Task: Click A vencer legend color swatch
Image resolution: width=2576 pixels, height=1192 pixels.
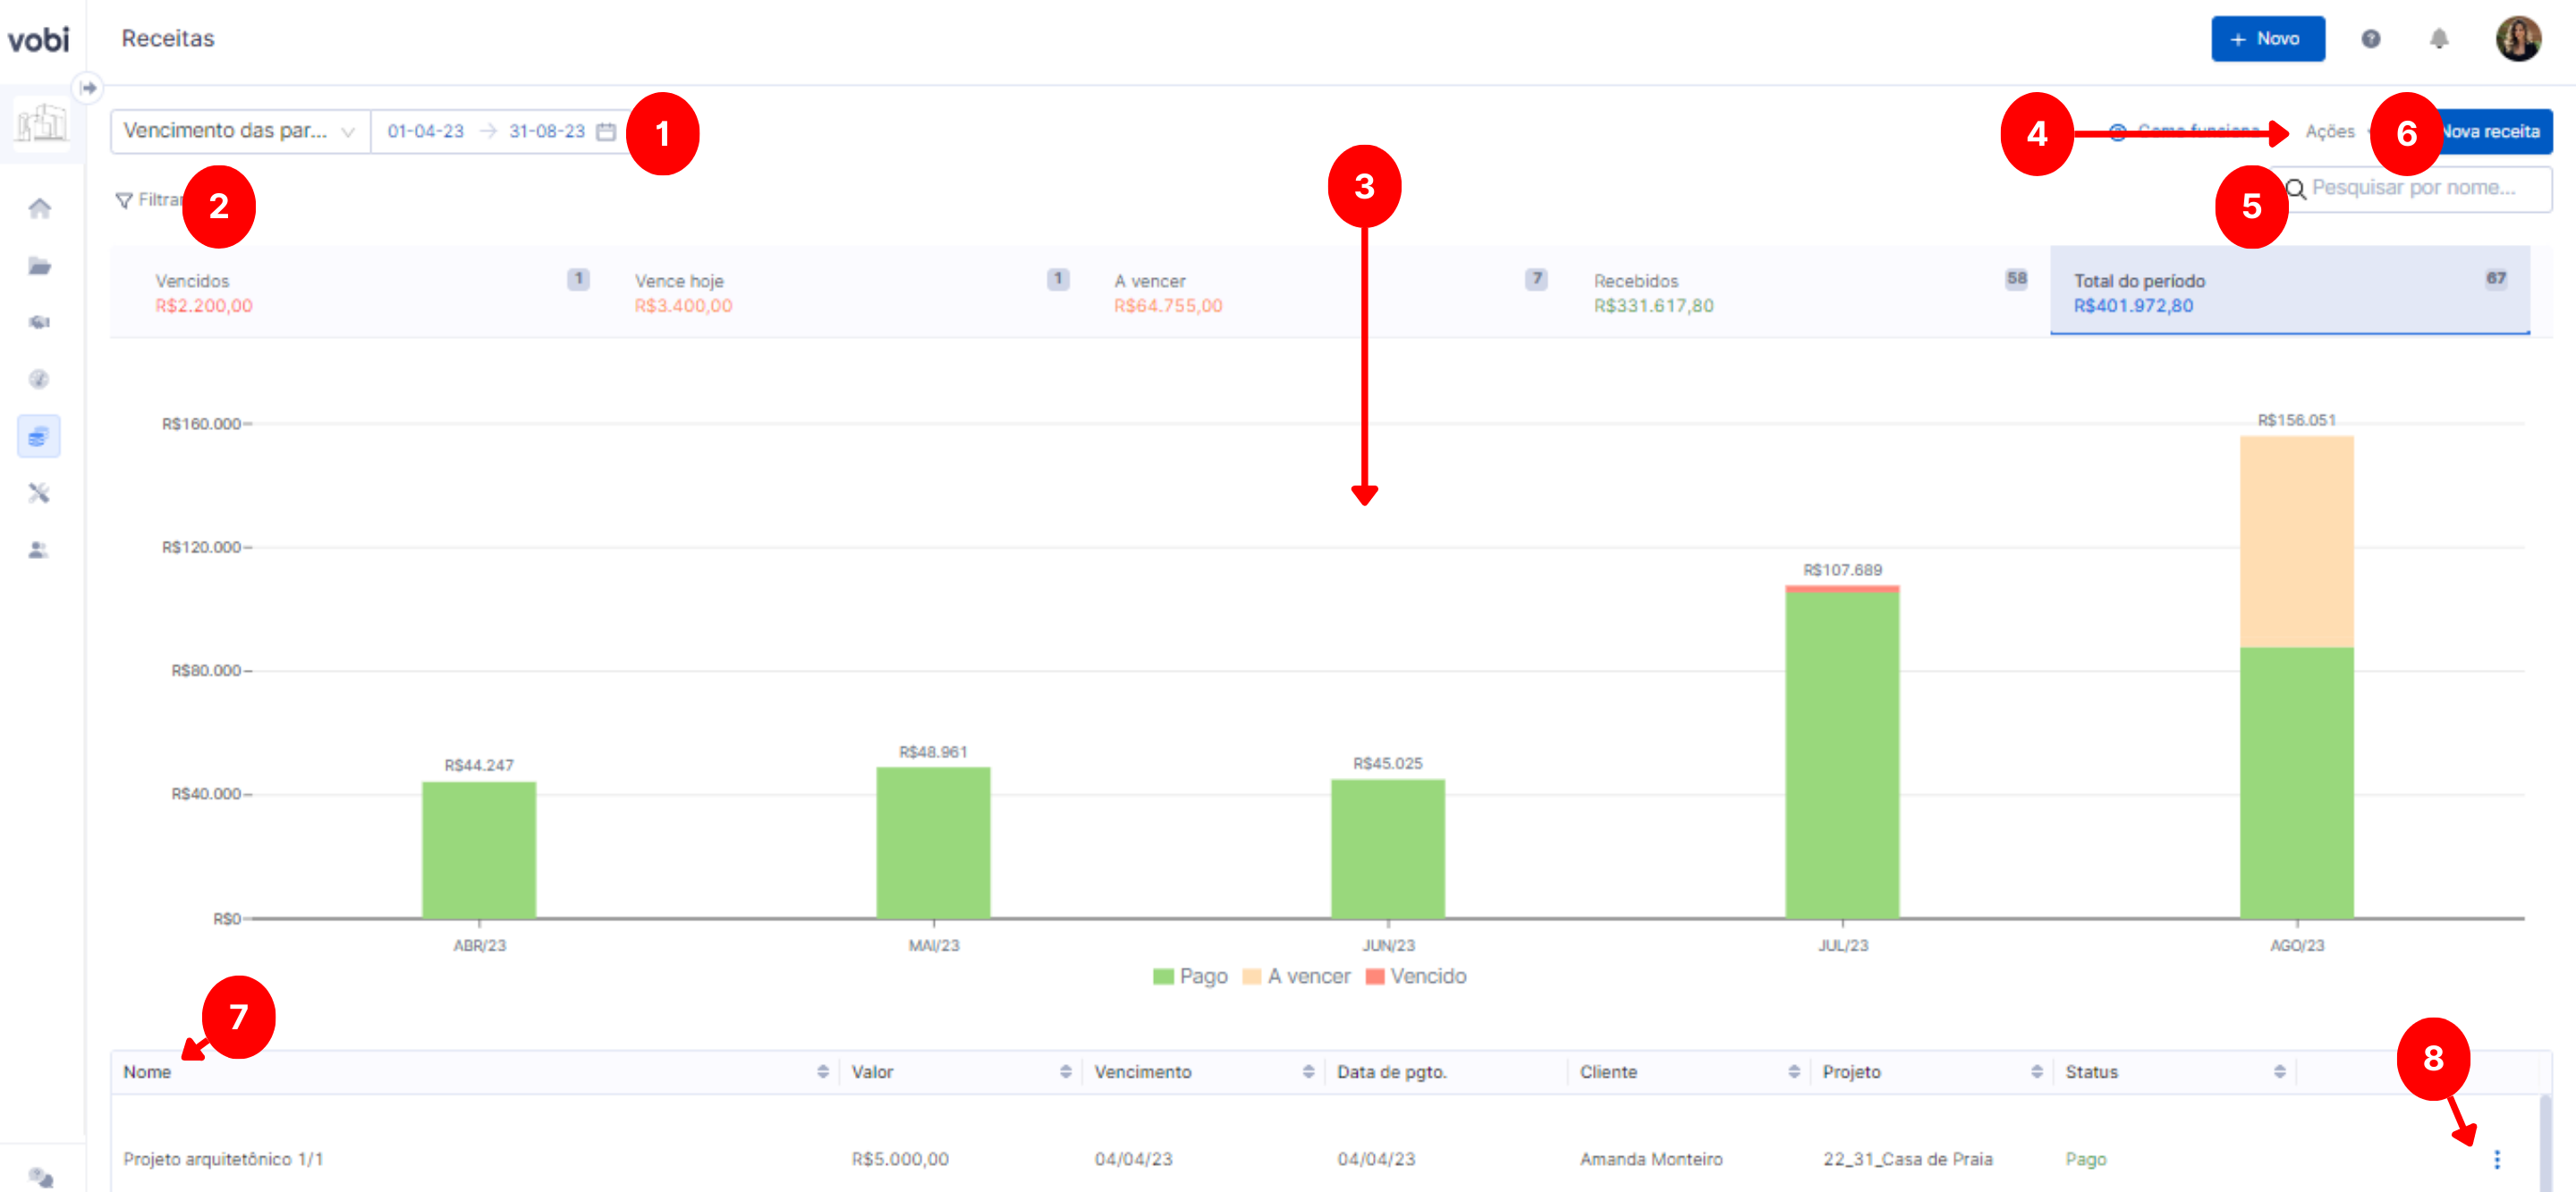Action: (x=1251, y=977)
